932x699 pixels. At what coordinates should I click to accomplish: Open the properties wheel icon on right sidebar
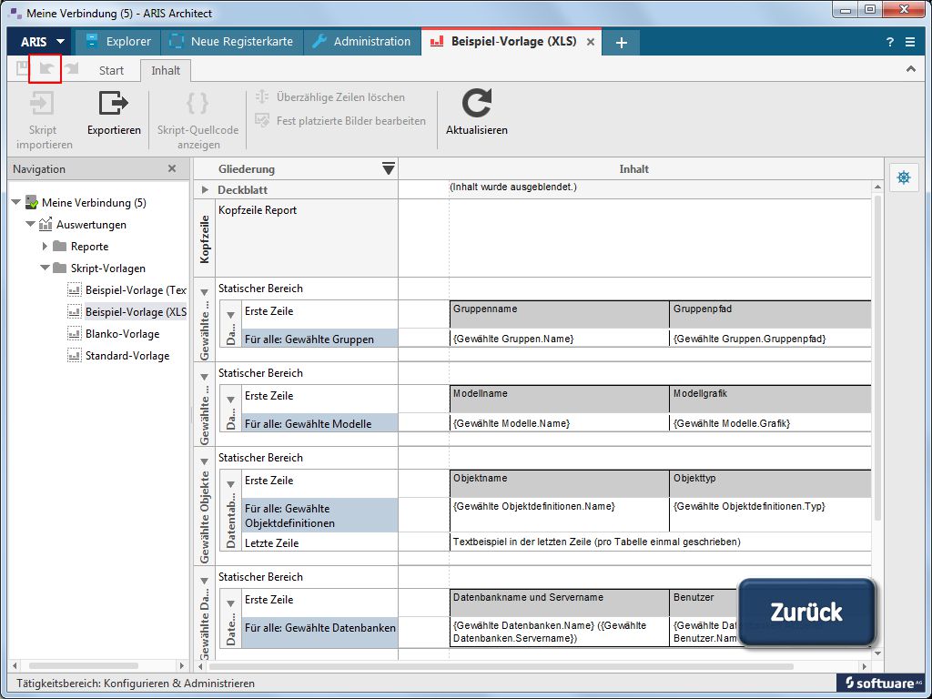pos(904,177)
